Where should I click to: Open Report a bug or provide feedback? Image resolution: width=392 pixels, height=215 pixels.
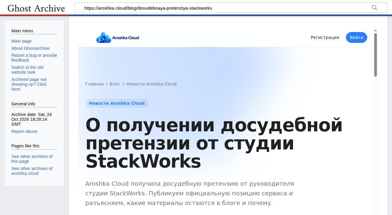34,58
